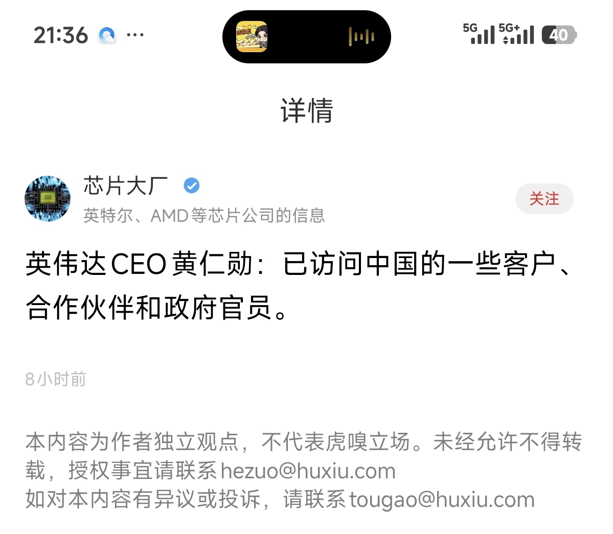Open the tougao@huxiu.com email address
This screenshot has width=613, height=534.
tap(442, 500)
